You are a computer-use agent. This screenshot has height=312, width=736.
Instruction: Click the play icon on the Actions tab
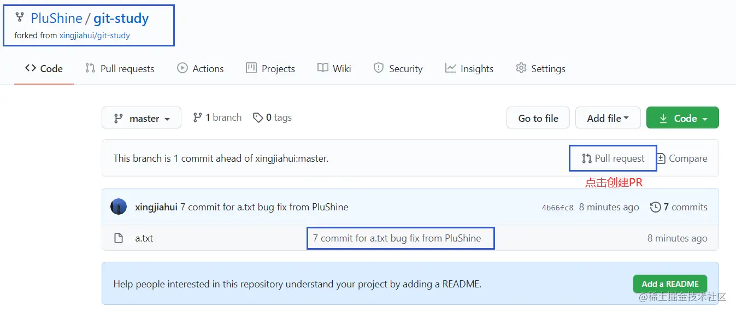coord(182,68)
